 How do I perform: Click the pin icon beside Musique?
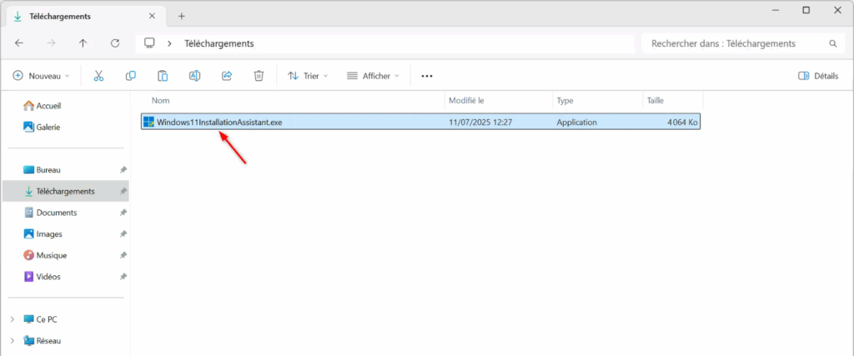[x=123, y=255]
